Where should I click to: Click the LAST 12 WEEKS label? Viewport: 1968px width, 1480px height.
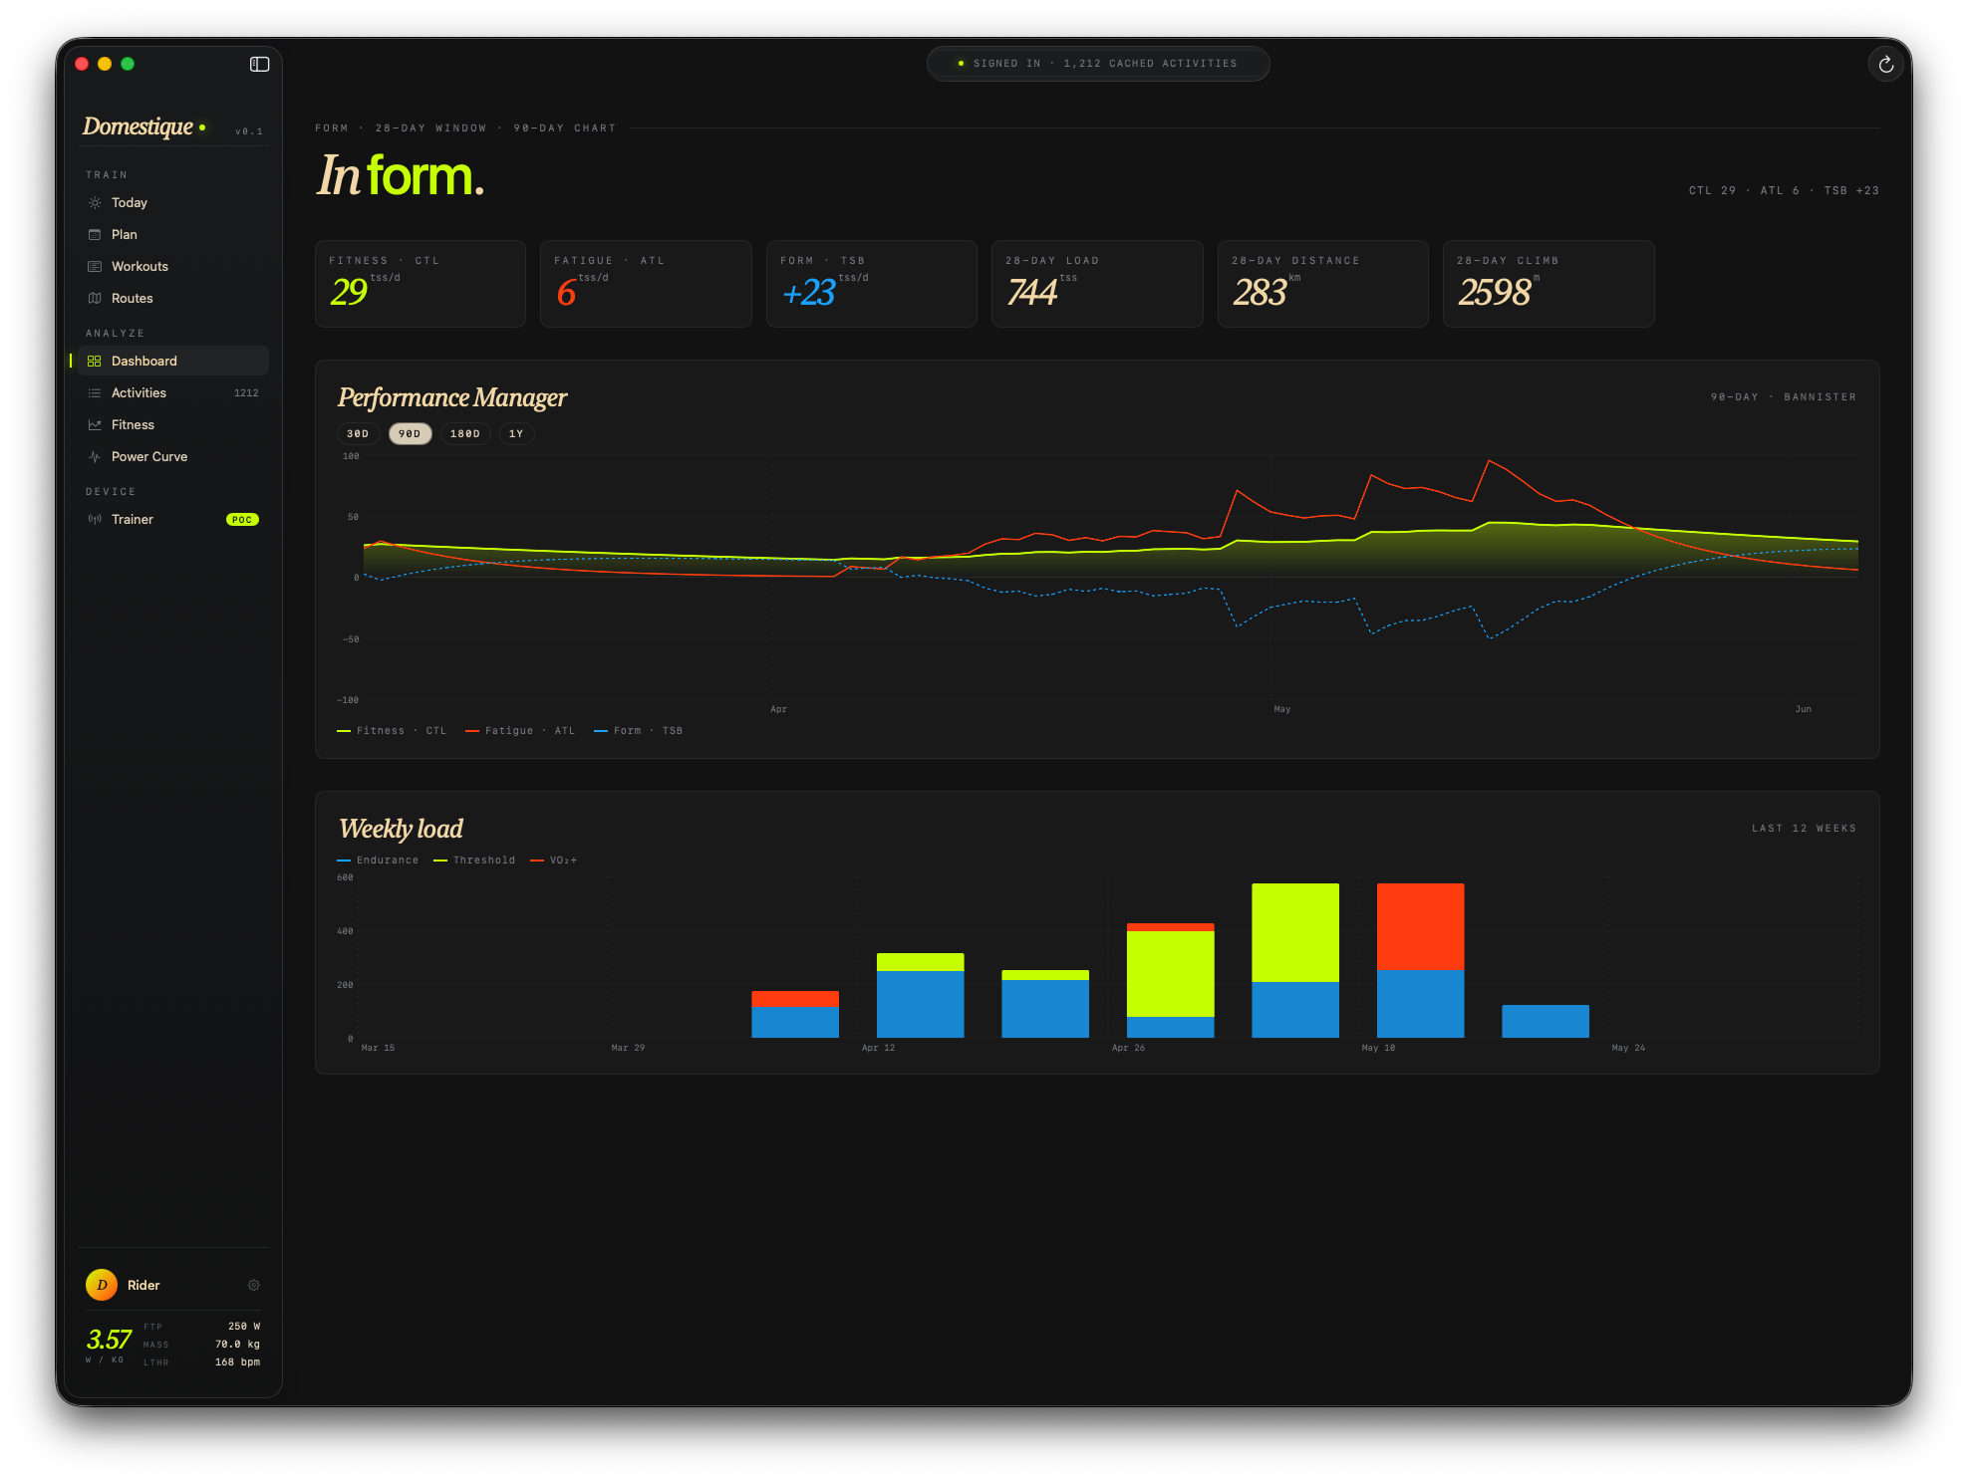click(x=1804, y=828)
